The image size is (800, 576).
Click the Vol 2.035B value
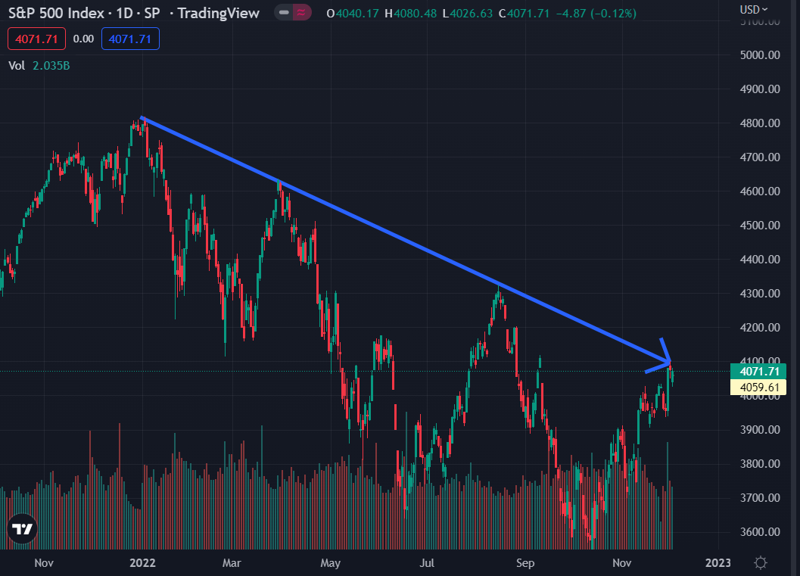(51, 65)
